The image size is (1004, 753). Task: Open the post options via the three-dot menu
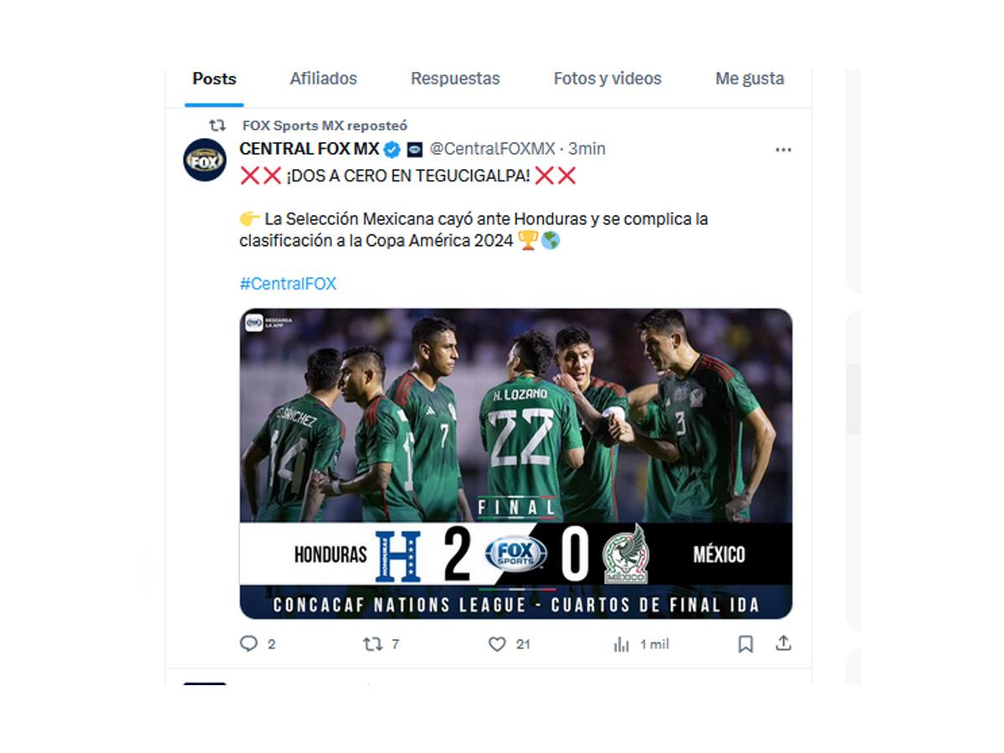tap(783, 149)
